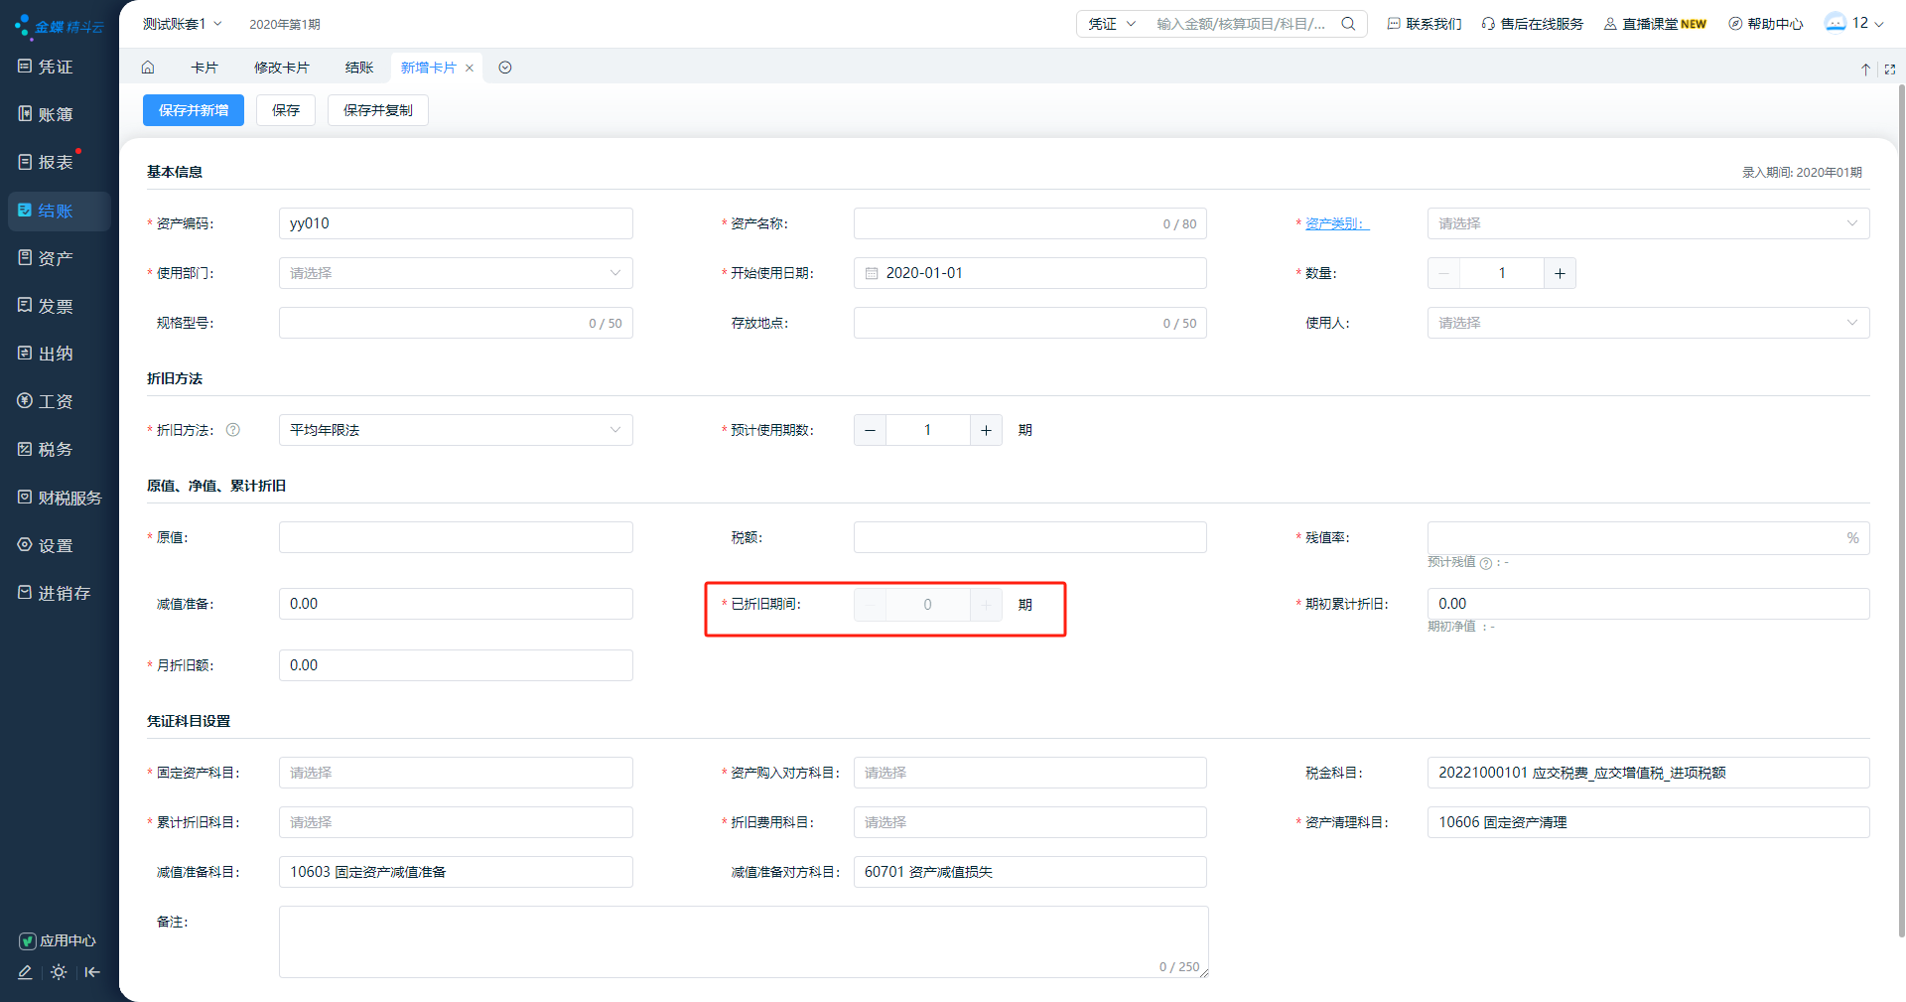Increase 预计使用期数 with plus button
Image resolution: width=1906 pixels, height=1002 pixels.
point(986,430)
